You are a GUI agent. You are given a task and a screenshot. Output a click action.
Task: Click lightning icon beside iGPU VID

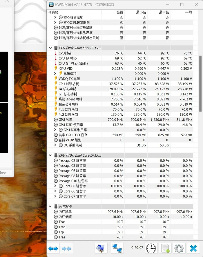[56, 68]
